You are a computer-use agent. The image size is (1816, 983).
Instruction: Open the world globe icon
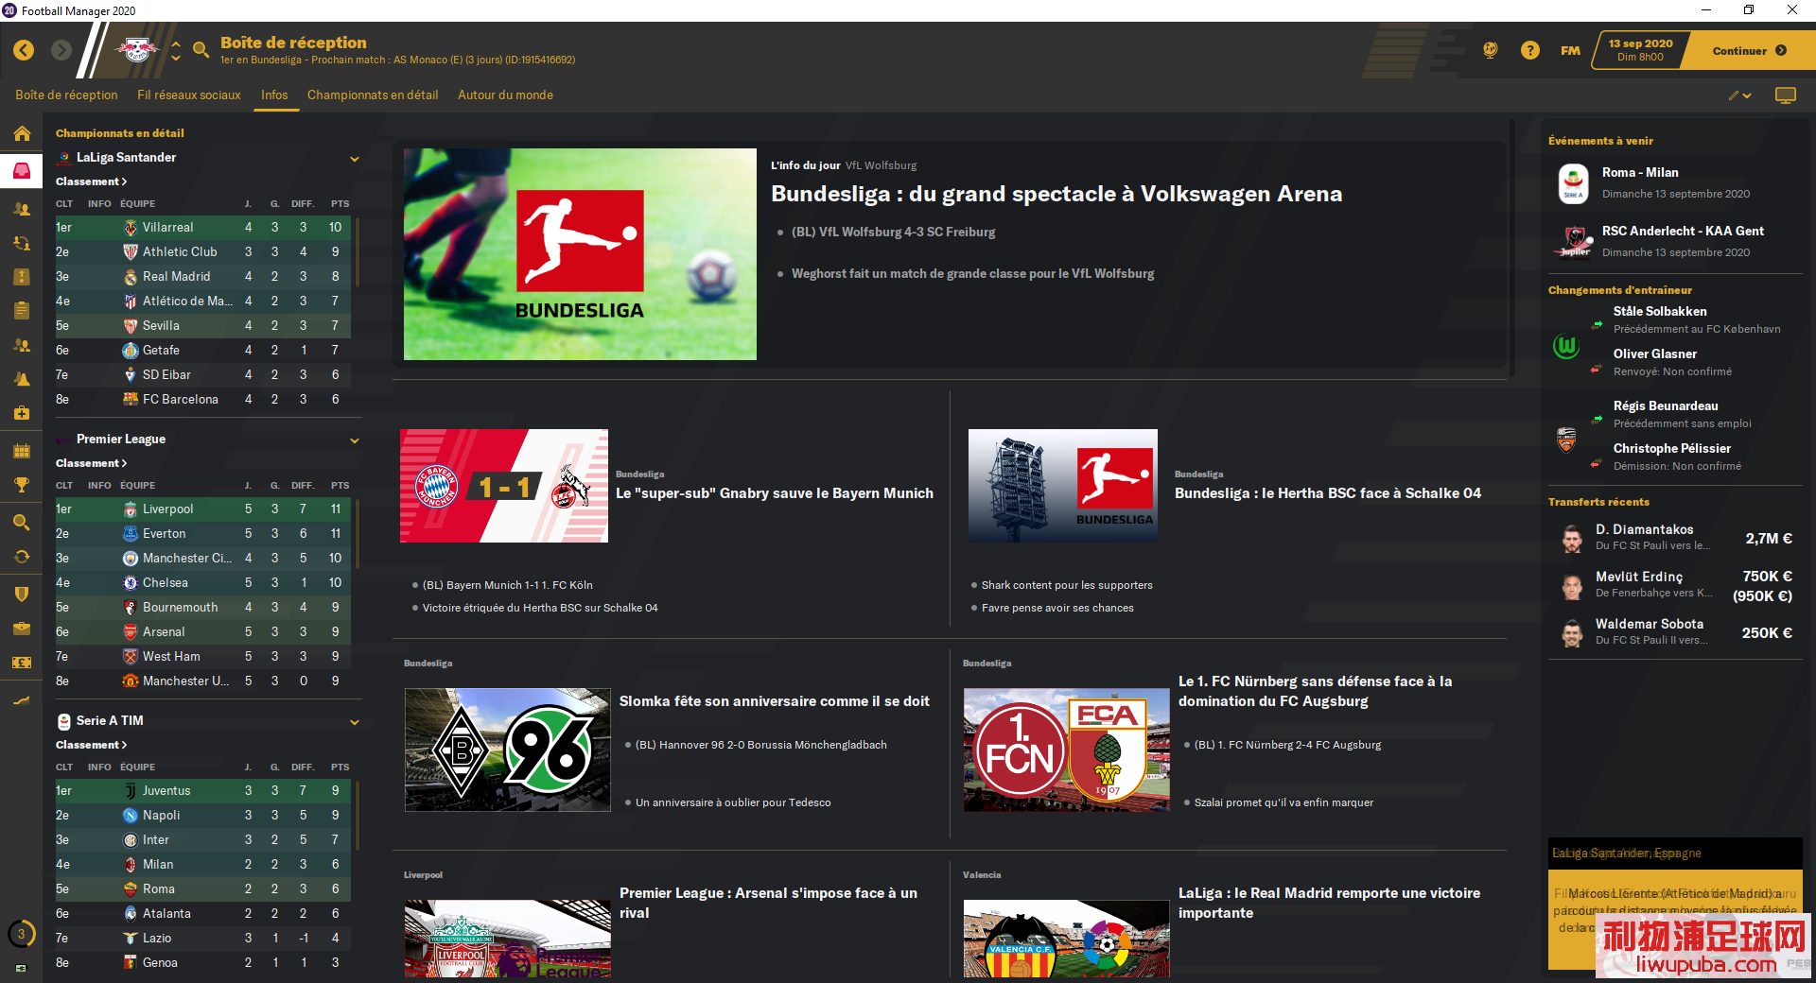point(1491,50)
